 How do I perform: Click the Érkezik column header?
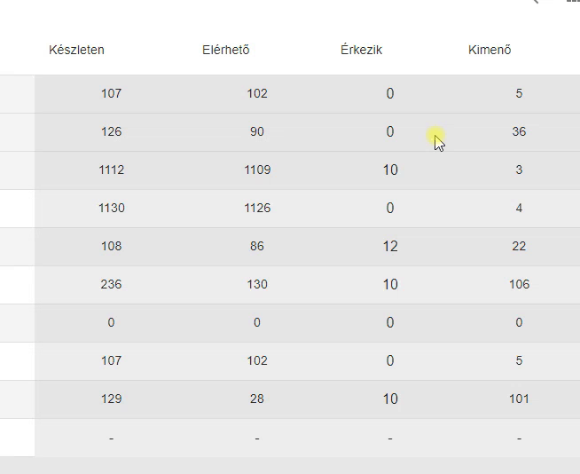pyautogui.click(x=361, y=50)
